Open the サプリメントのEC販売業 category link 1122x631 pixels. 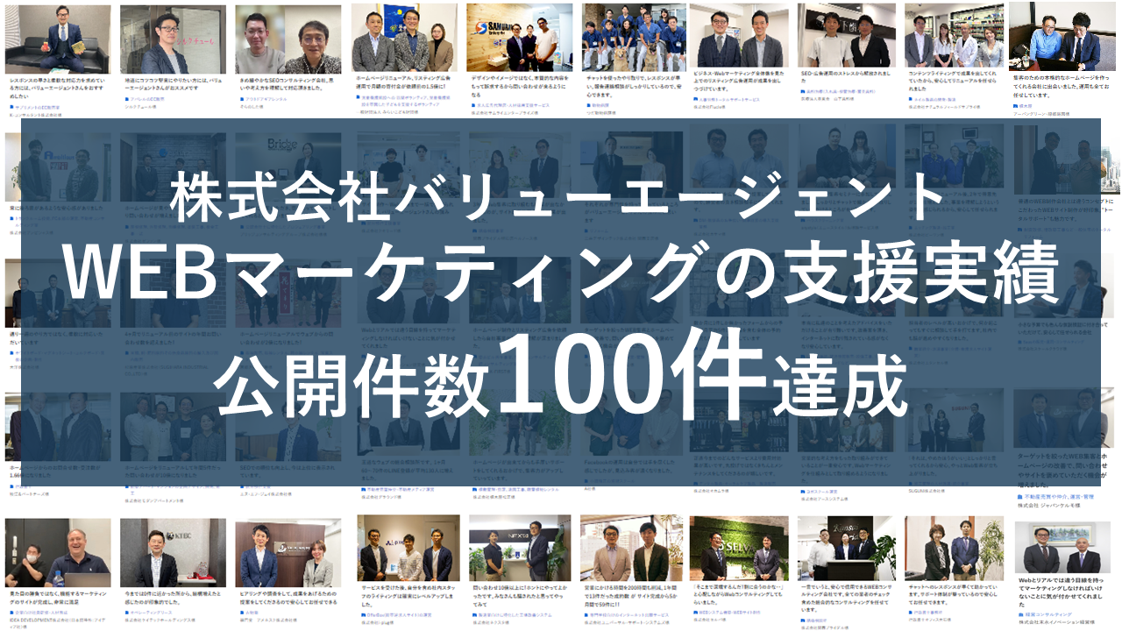tap(38, 106)
